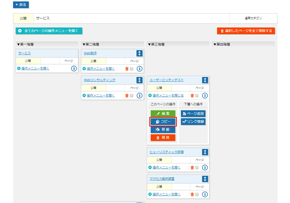Click the ページ追加 add page button
This screenshot has height=203, width=290.
point(193,114)
